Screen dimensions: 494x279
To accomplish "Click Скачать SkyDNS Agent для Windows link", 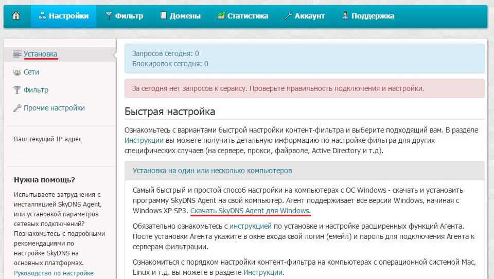I will [x=250, y=211].
